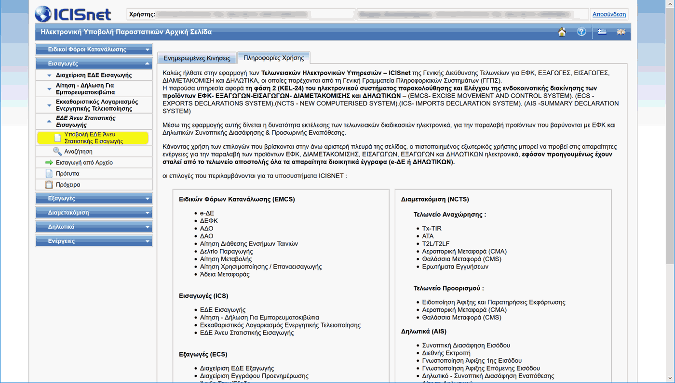Expand Αίτηση - Δήλωση Για Εμπορευματοκιβώτια submenu
The image size is (675, 383).
(94, 89)
